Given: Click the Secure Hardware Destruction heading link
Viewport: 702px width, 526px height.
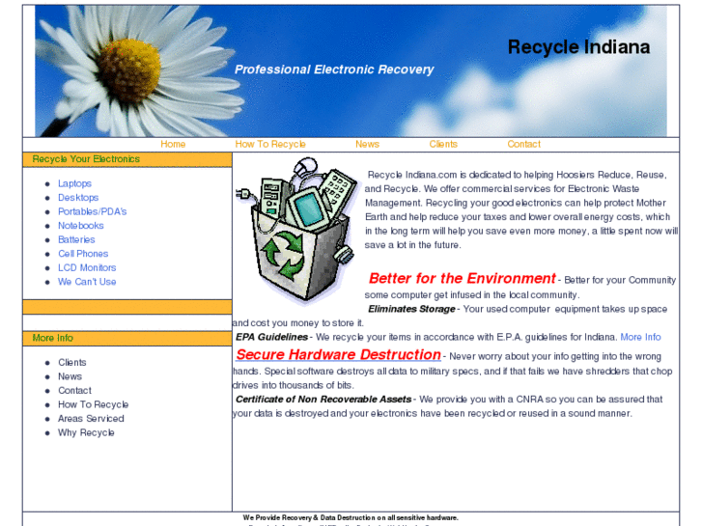Looking at the screenshot, I should pos(339,354).
